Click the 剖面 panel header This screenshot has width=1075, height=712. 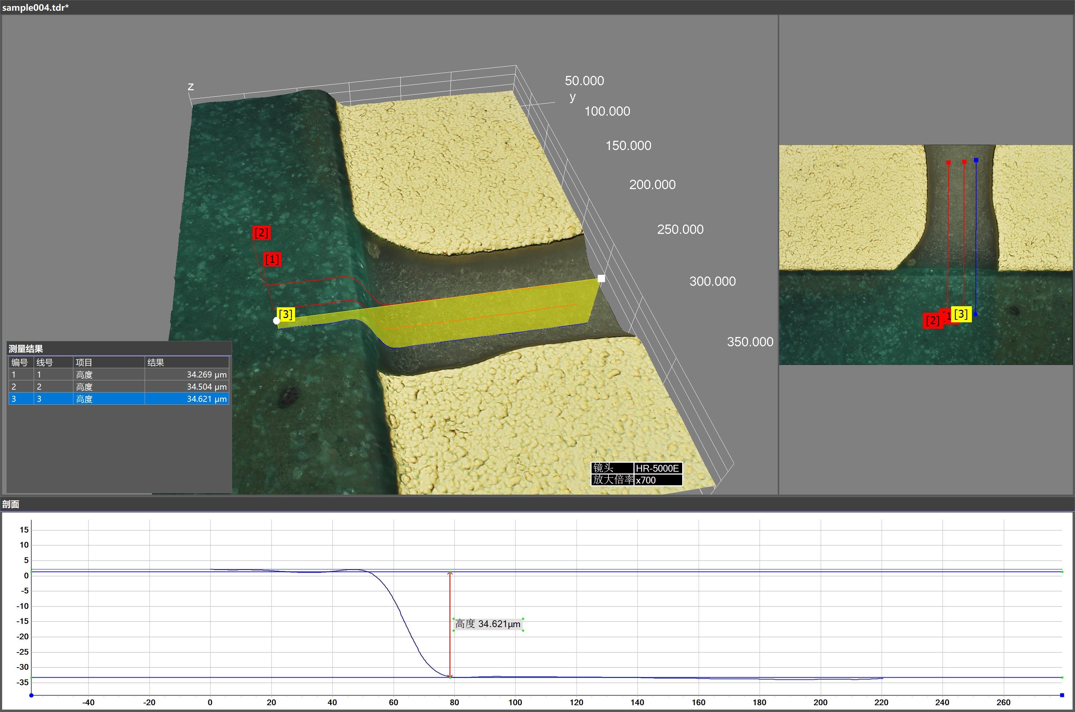pos(11,505)
